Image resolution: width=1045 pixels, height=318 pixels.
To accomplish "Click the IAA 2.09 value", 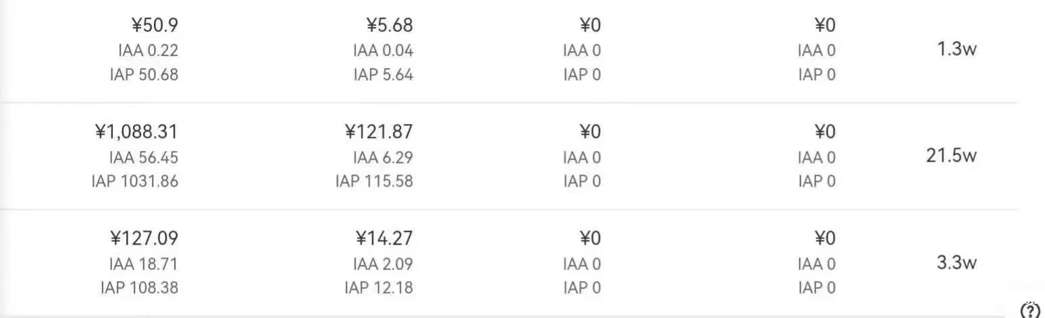I will (x=383, y=263).
